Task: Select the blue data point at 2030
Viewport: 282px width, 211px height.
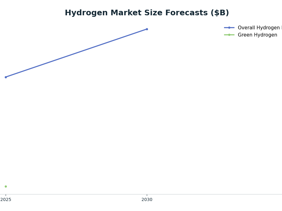Action: (147, 29)
